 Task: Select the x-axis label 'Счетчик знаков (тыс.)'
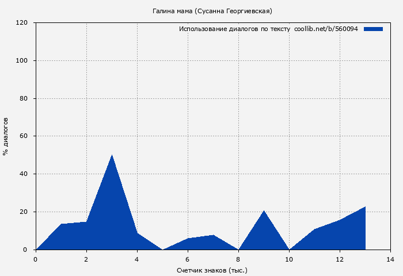coord(212,270)
